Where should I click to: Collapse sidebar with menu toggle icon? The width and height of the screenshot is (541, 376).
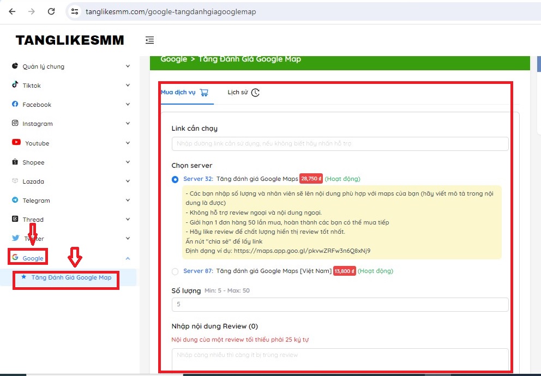(149, 40)
